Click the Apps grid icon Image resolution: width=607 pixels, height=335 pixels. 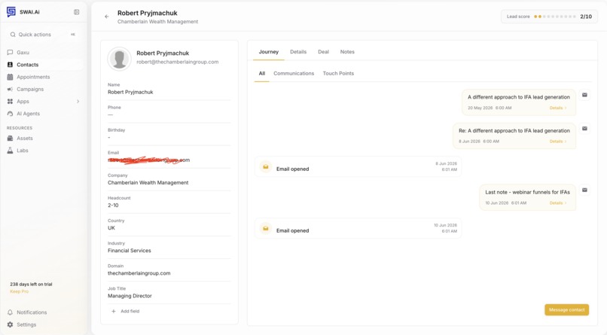pos(10,102)
